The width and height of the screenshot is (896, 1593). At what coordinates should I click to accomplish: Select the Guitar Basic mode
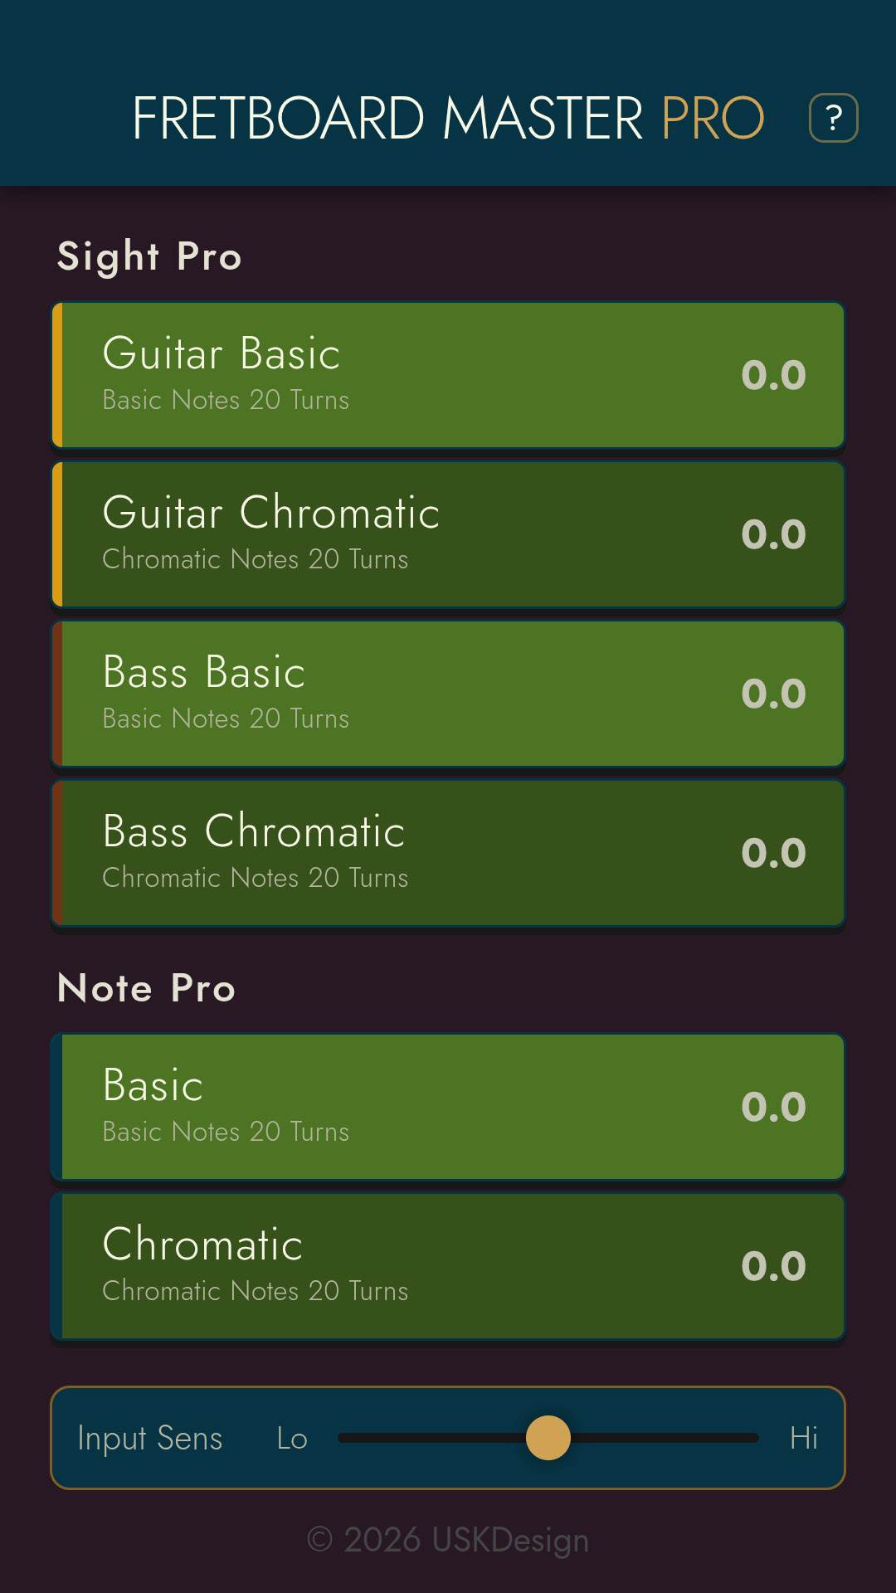(x=448, y=373)
